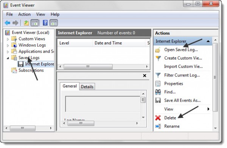
Task: Select the Windows Logs tree item
Action: point(32,45)
